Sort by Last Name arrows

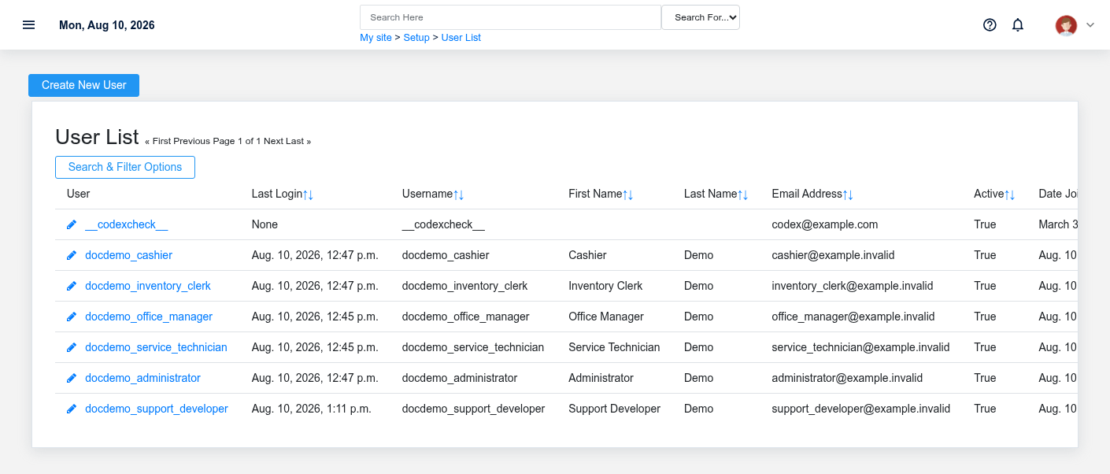[x=743, y=194]
